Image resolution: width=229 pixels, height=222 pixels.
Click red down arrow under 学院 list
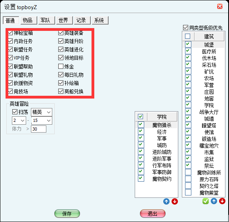tap(175, 201)
